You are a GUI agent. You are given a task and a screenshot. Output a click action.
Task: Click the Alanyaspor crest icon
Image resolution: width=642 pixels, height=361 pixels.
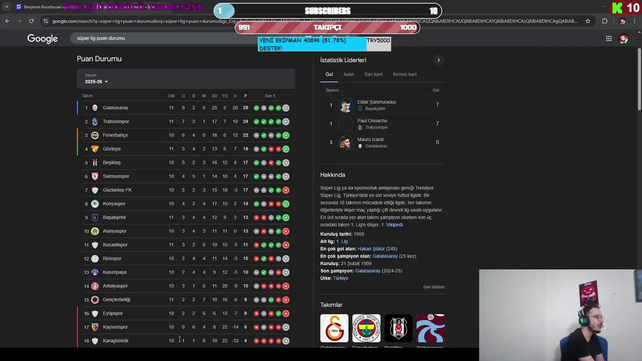pos(95,231)
